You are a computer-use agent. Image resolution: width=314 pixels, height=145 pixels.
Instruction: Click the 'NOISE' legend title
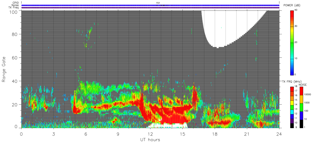pyautogui.click(x=303, y=85)
